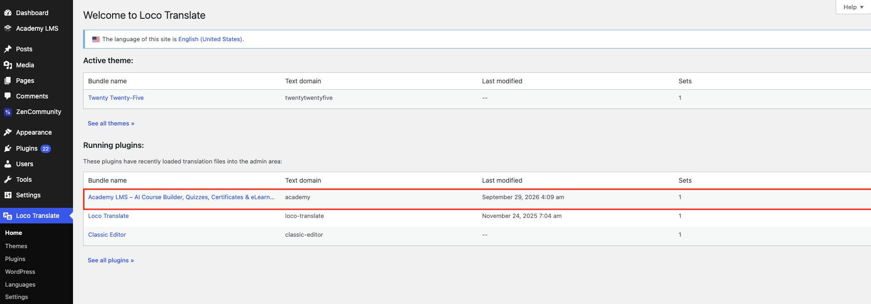
Task: Click the Appearance paintbrush icon
Action: click(8, 132)
